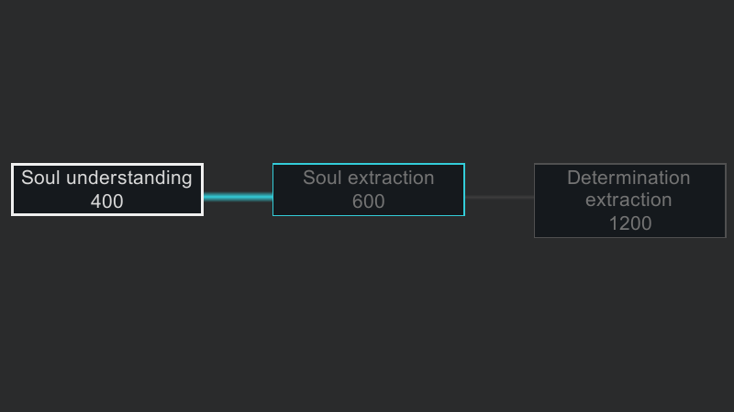Purchase the 400-point research node
Screen dimensions: 734x412
pos(107,190)
